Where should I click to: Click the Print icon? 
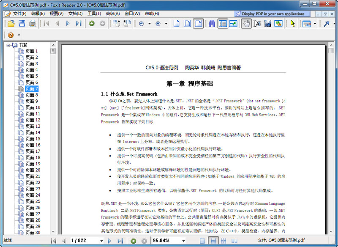[x=33, y=23]
